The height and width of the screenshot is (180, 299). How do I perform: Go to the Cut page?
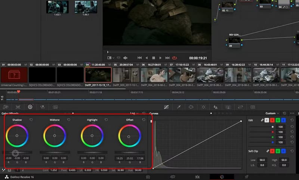pos(173,177)
